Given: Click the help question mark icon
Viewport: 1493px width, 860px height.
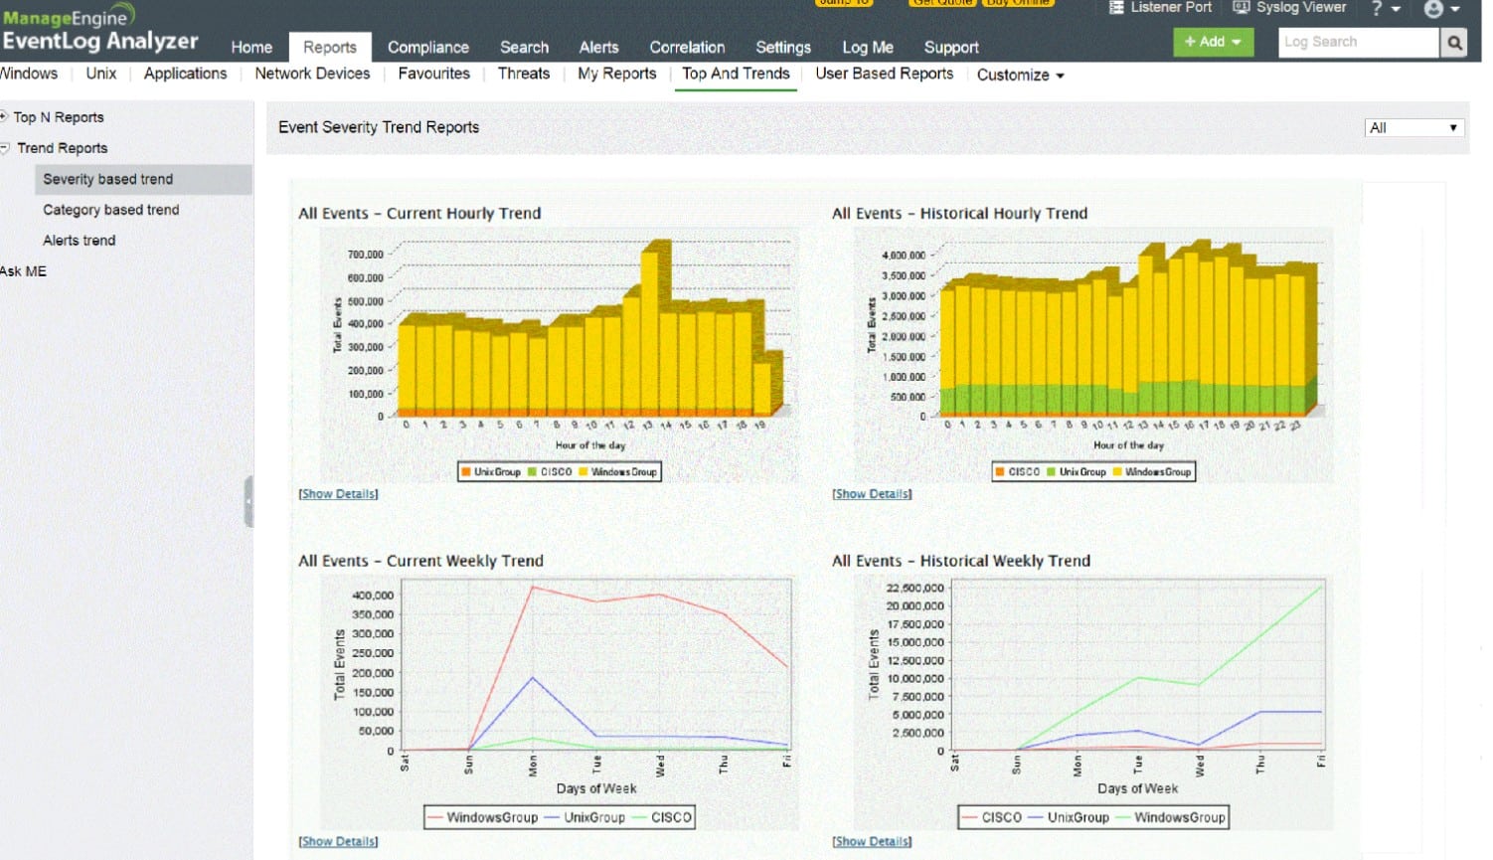Looking at the screenshot, I should [1377, 8].
